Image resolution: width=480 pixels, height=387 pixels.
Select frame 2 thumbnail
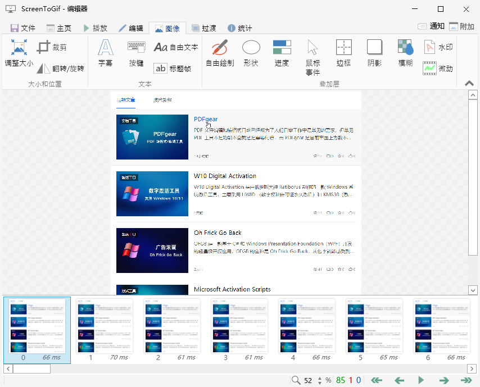pyautogui.click(x=172, y=330)
